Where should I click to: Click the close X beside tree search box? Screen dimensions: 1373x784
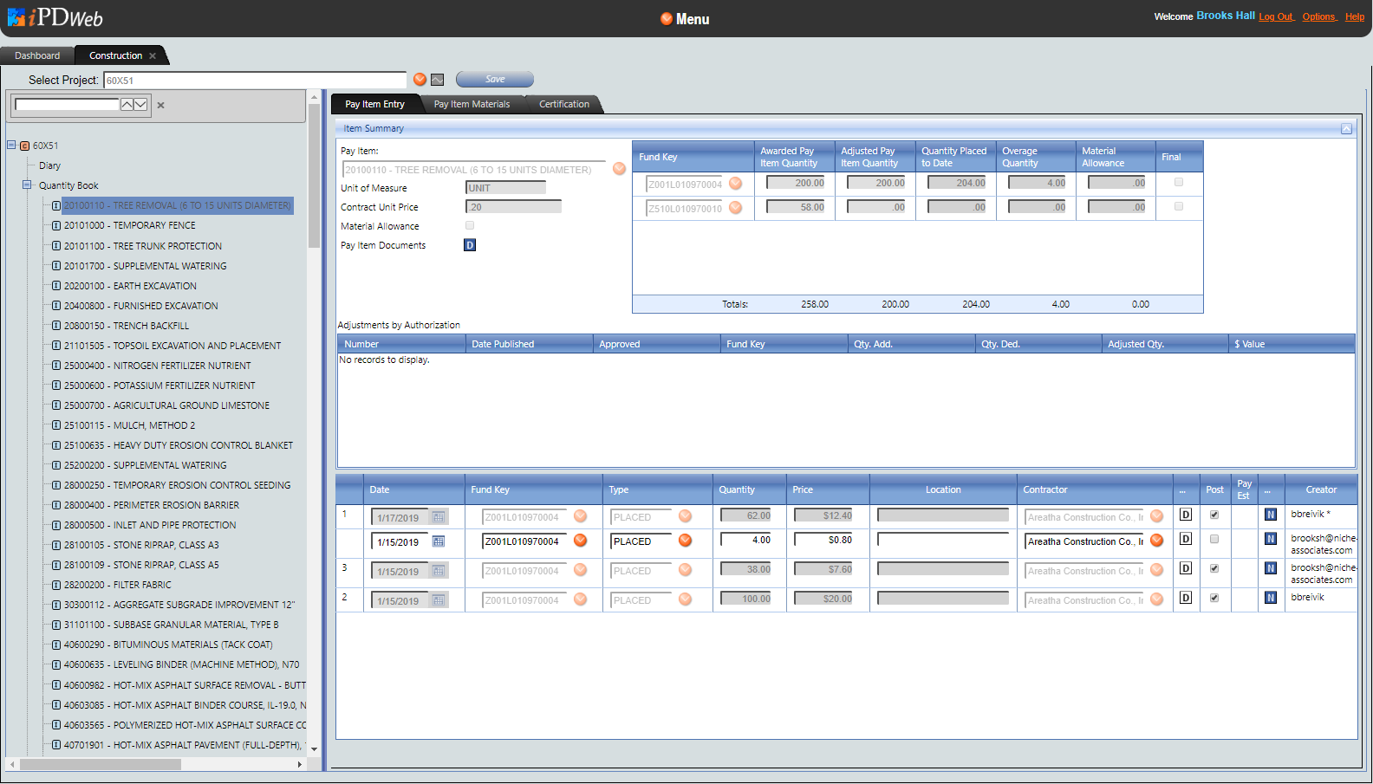[x=160, y=106]
